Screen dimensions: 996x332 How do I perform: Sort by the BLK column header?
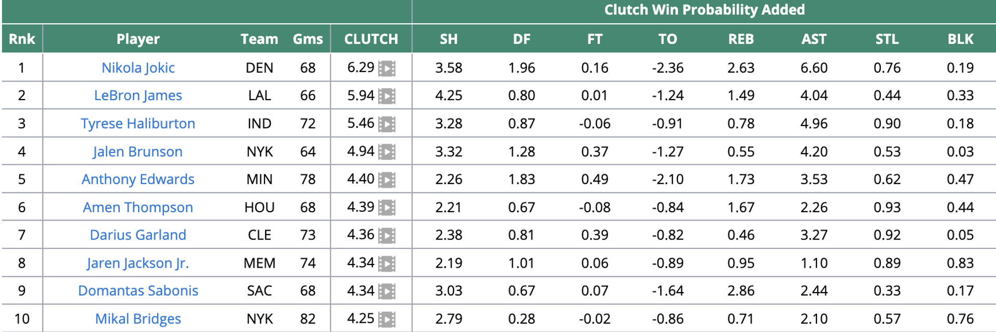[x=960, y=39]
